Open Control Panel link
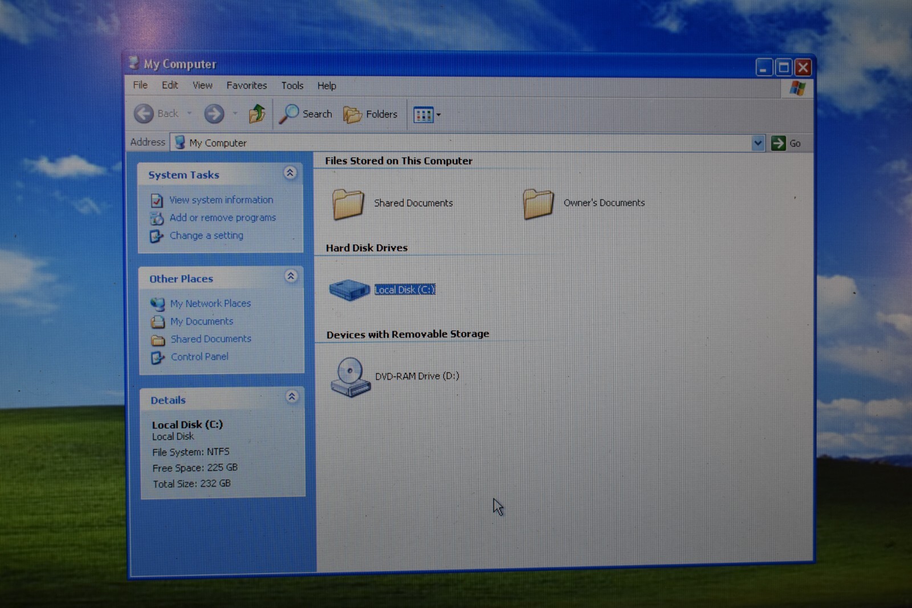This screenshot has height=608, width=912. pos(199,357)
